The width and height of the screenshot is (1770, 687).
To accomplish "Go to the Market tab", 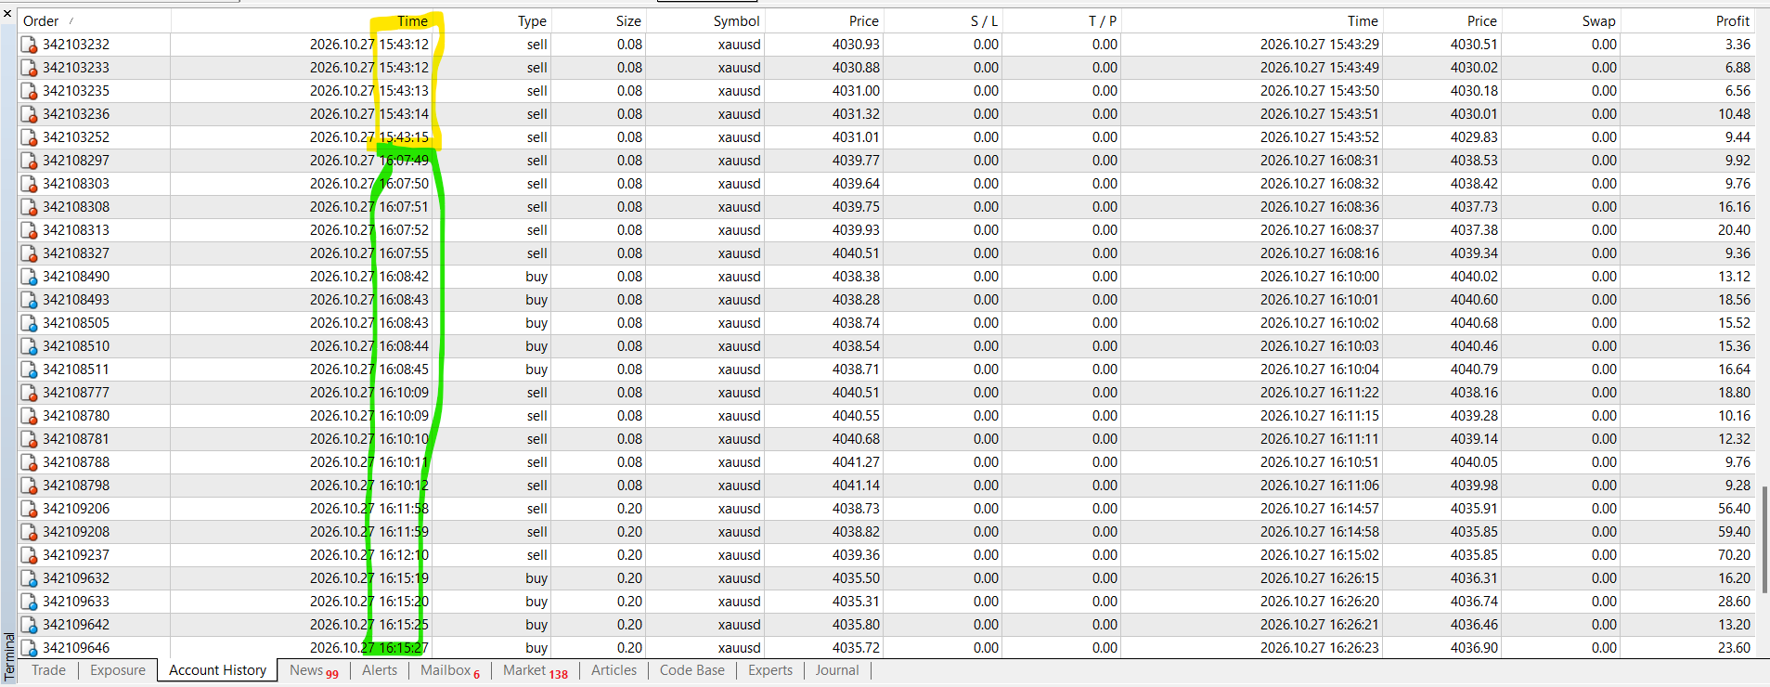I will pyautogui.click(x=535, y=670).
